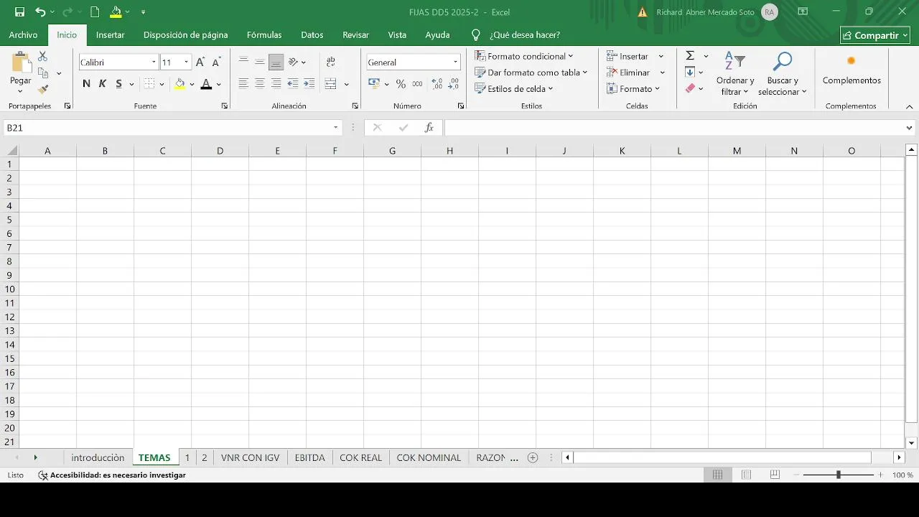Open the Calibri font name dropdown
The width and height of the screenshot is (919, 517).
(x=153, y=62)
